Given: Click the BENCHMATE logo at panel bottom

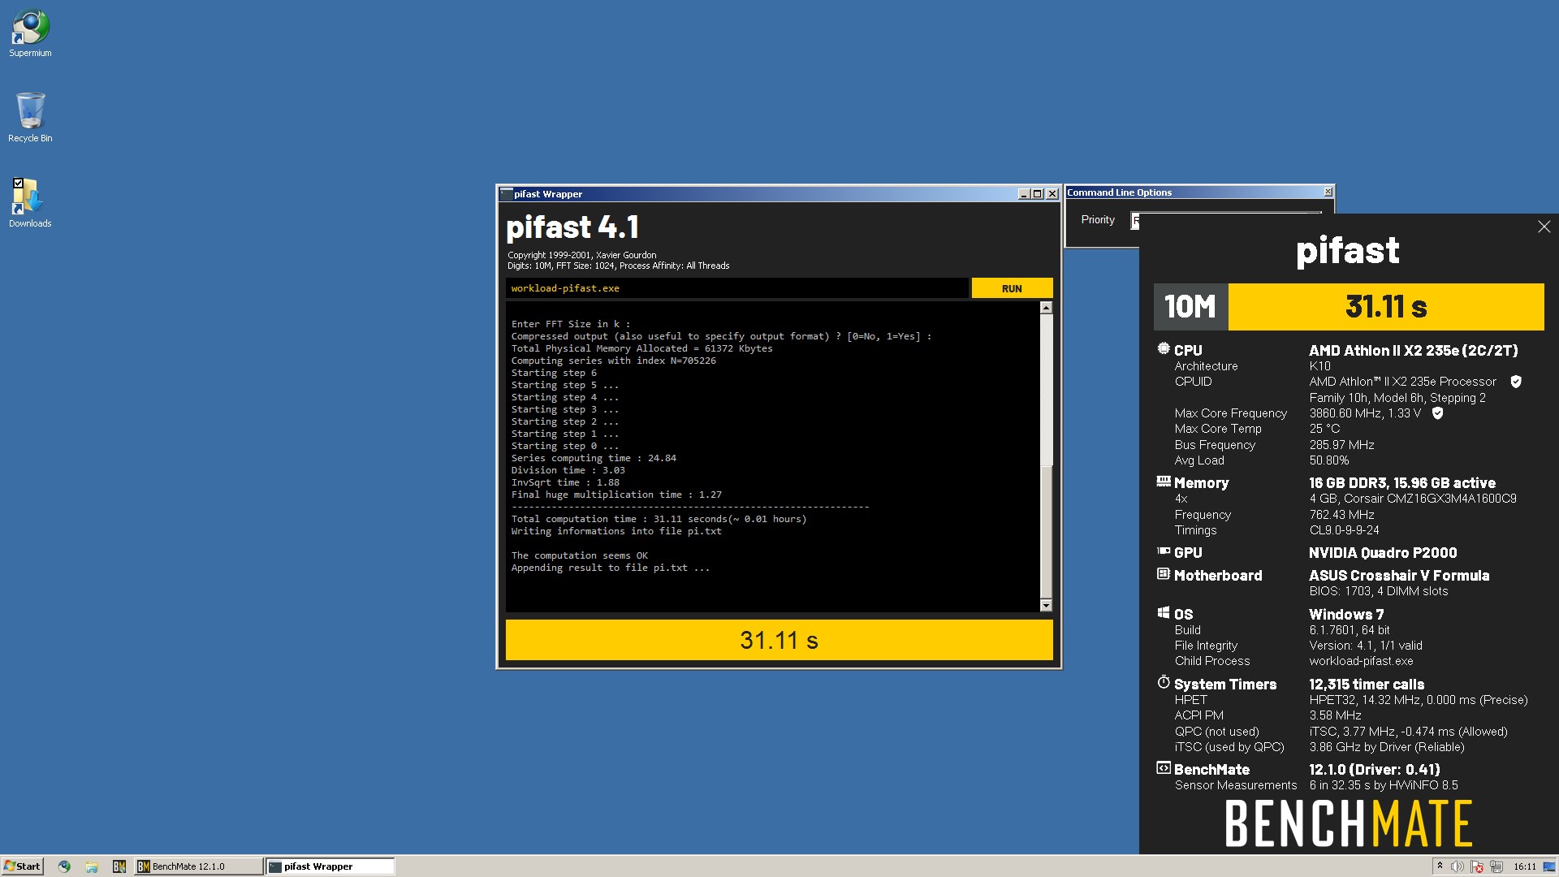Looking at the screenshot, I should click(x=1348, y=823).
